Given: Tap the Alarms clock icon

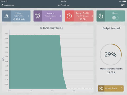Looking at the screenshot, I should 38,16.
